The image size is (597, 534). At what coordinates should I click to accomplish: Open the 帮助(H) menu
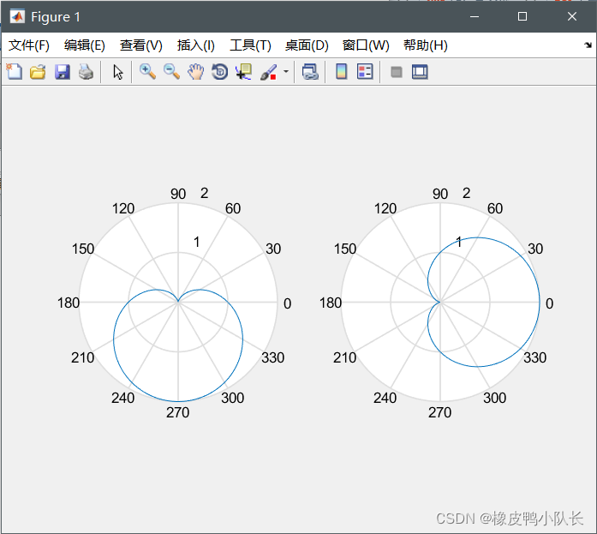426,45
